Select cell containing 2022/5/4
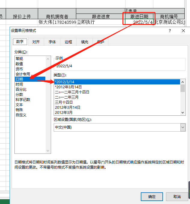190x204 pixels. [x=139, y=22]
